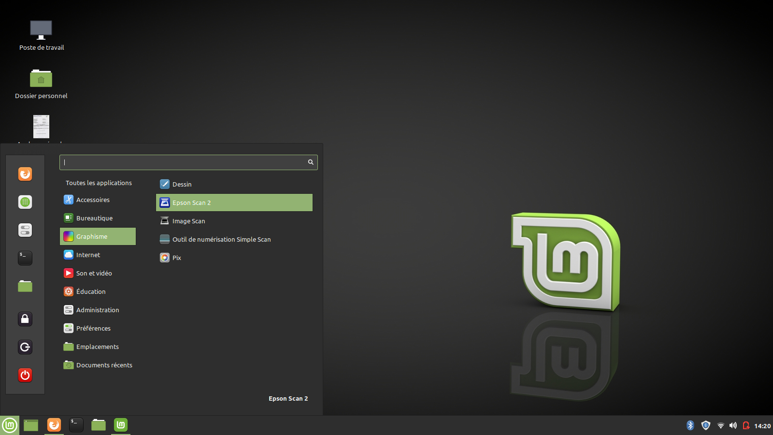
Task: Switch to Firefox in the taskbar
Action: click(x=54, y=425)
